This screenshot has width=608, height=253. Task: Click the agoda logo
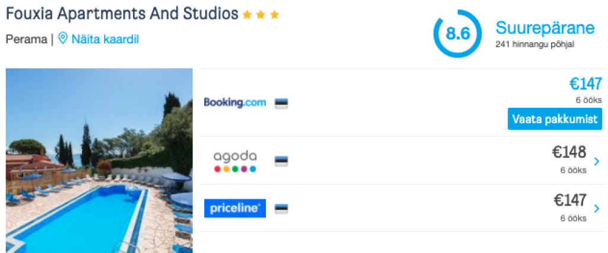pyautogui.click(x=235, y=161)
